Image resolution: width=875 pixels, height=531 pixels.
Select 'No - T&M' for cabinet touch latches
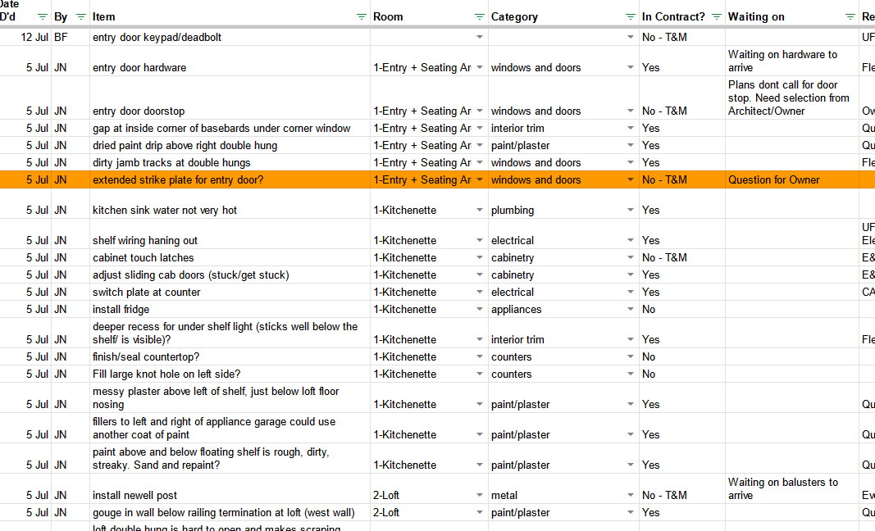coord(682,257)
